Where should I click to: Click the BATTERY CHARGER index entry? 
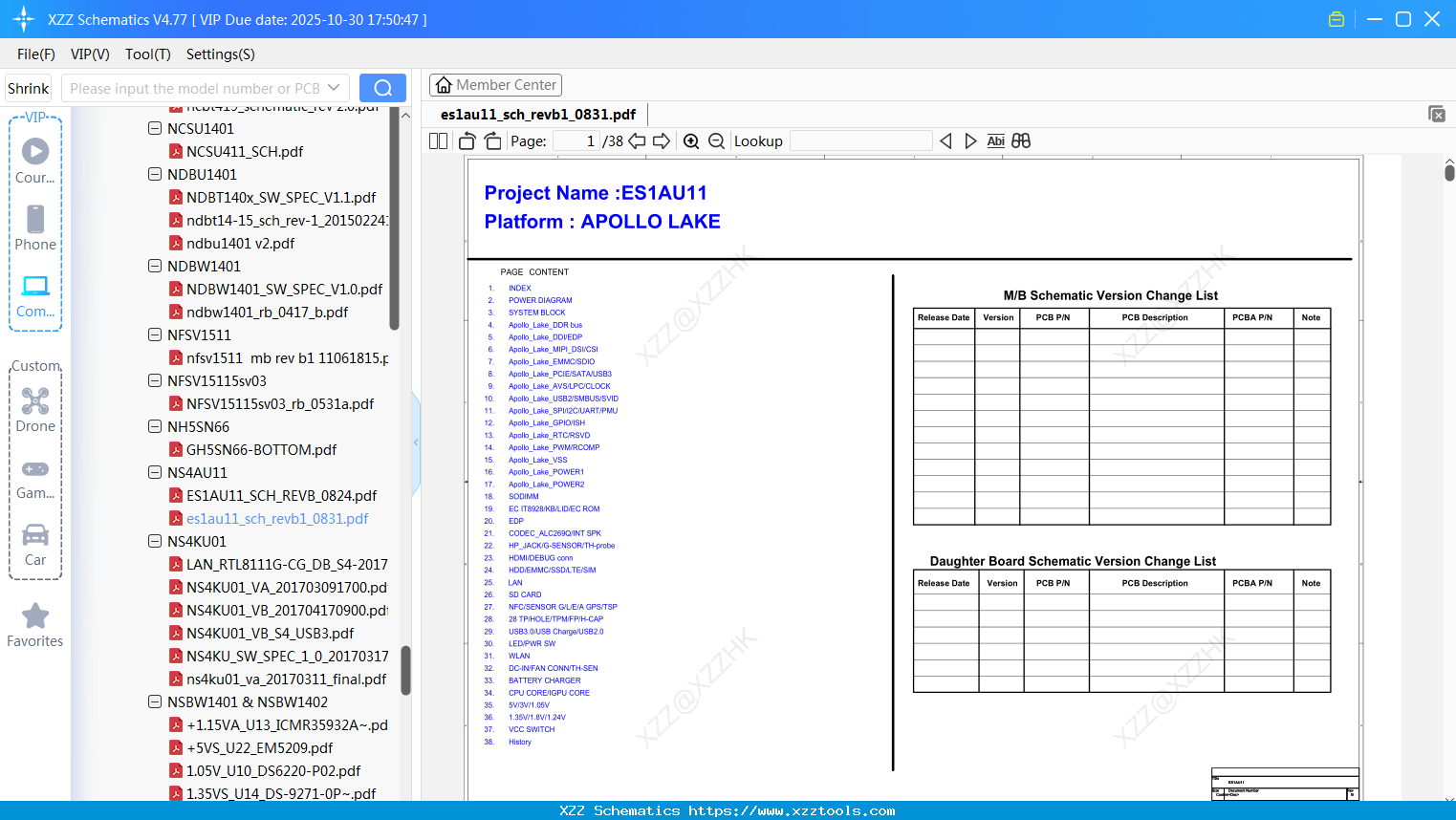pos(544,680)
